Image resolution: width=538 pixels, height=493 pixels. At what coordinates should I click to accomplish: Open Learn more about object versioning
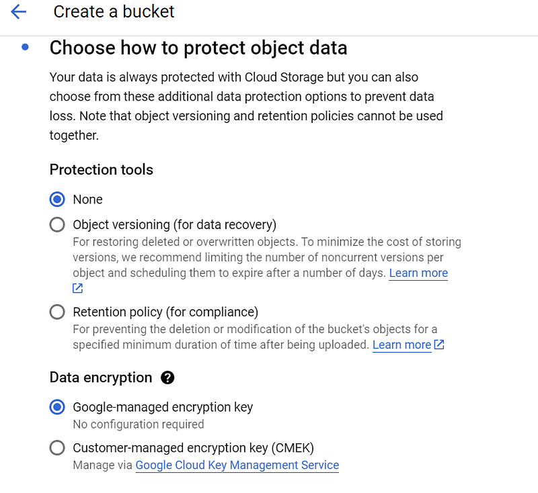(418, 273)
